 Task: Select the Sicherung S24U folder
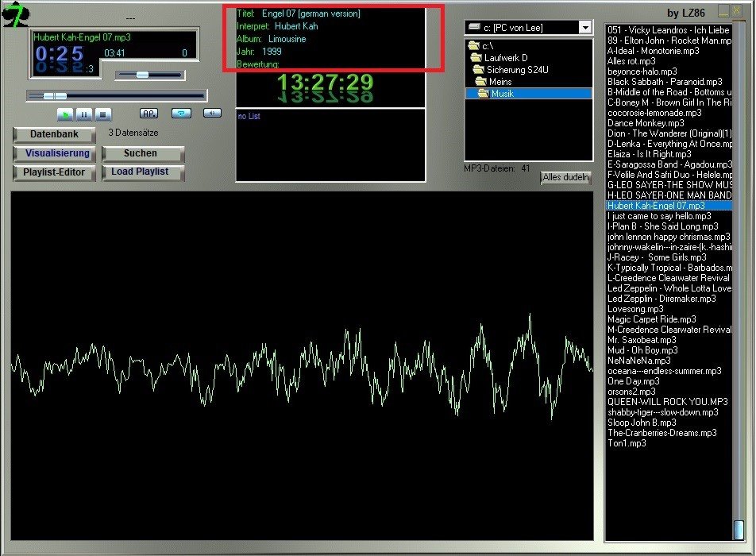[518, 70]
